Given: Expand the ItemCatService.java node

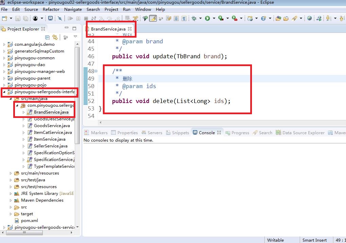Looking at the screenshot, I should coord(24,133).
